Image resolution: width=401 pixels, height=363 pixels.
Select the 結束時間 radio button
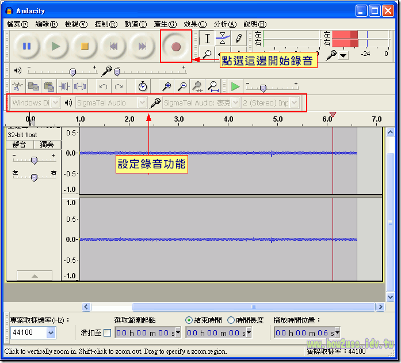[x=189, y=320]
